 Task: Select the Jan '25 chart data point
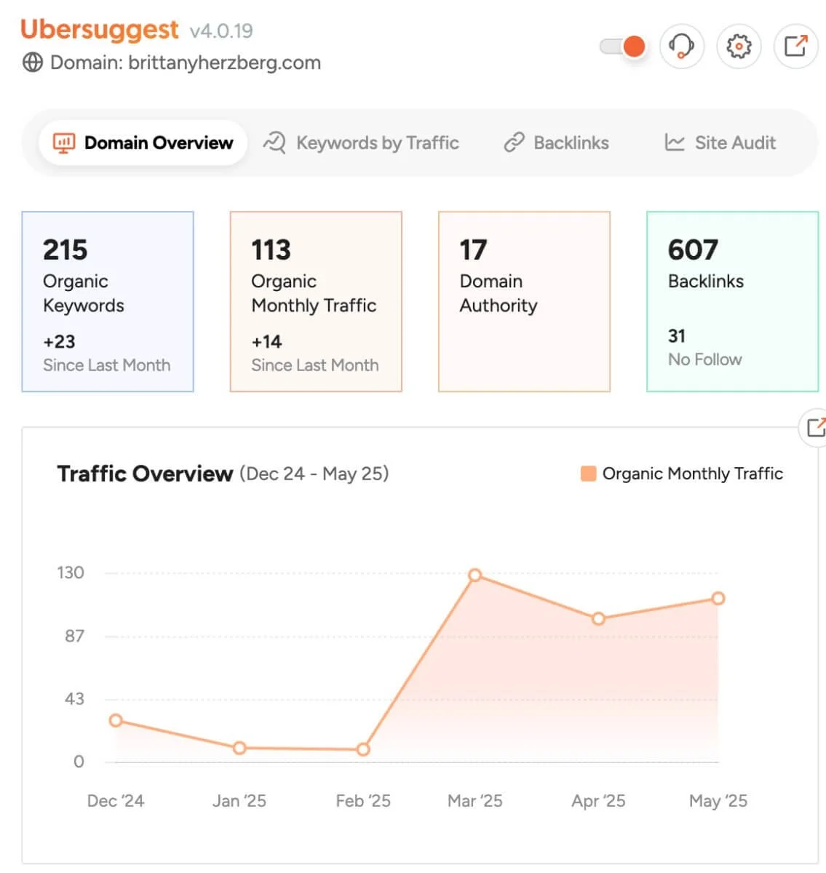(239, 748)
